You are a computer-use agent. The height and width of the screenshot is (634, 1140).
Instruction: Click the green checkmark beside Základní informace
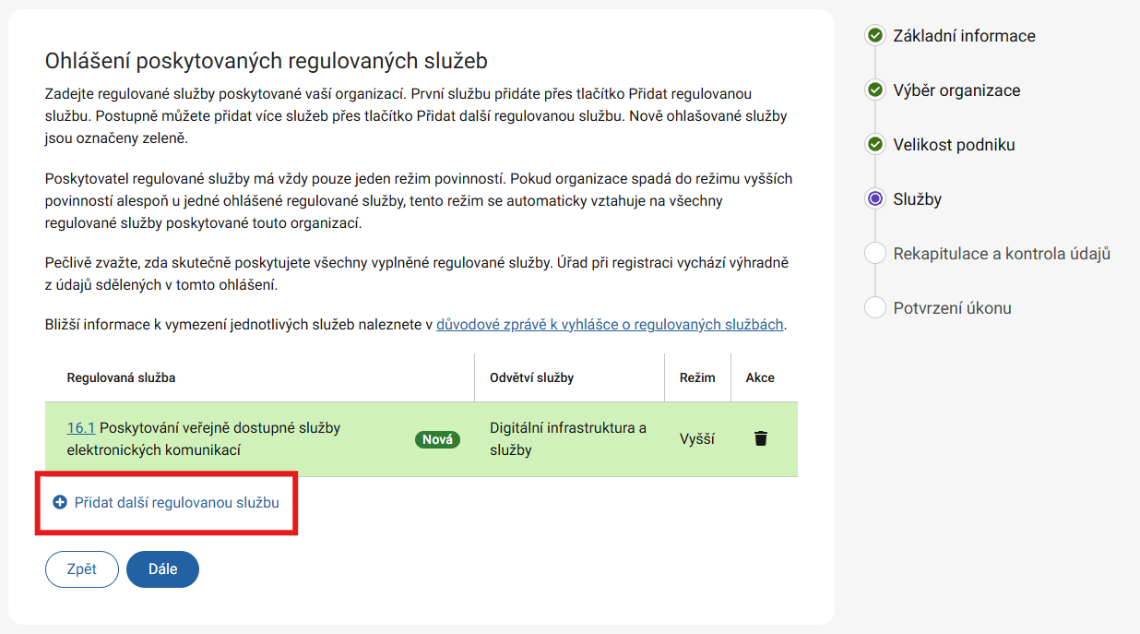[x=874, y=36]
